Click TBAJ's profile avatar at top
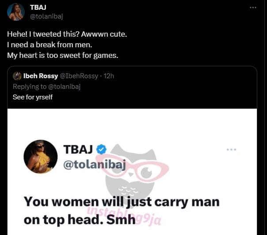 tap(16, 12)
